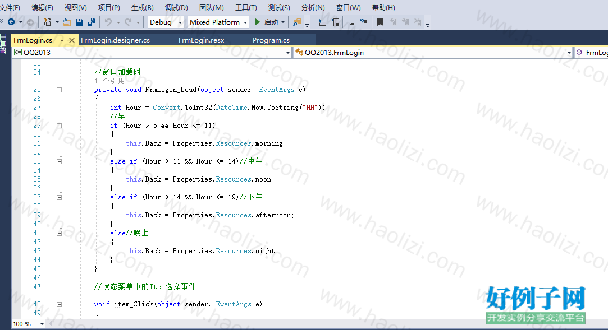The image size is (608, 330).
Task: Click the Navigate Forward arrow icon
Action: [x=30, y=22]
